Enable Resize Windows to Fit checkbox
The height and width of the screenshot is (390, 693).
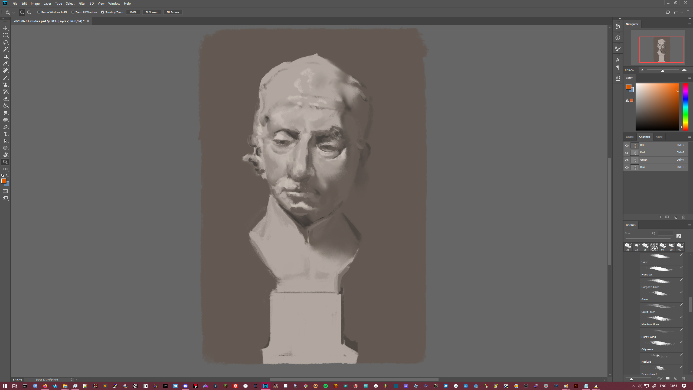pos(39,12)
